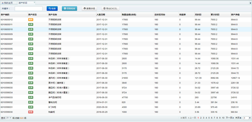Click into the 关键字 keyword input field
252x122 pixels.
pyautogui.click(x=28, y=9)
